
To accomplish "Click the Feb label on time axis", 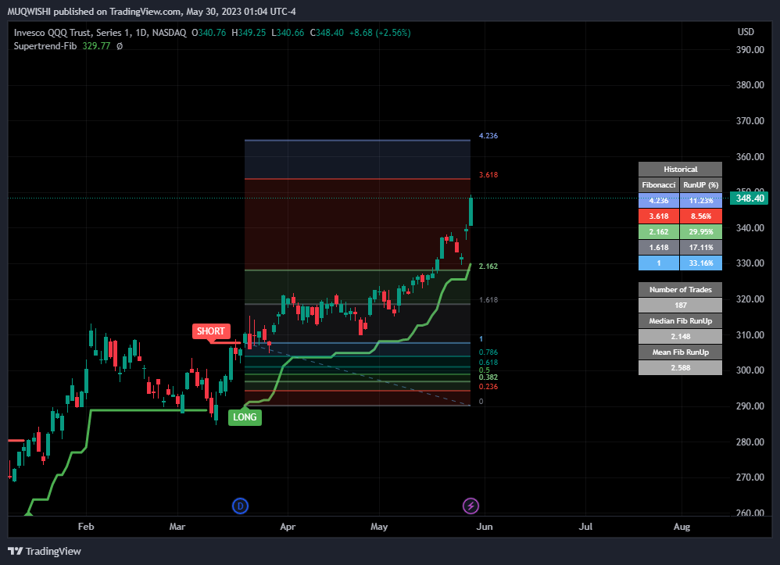I will coord(86,526).
